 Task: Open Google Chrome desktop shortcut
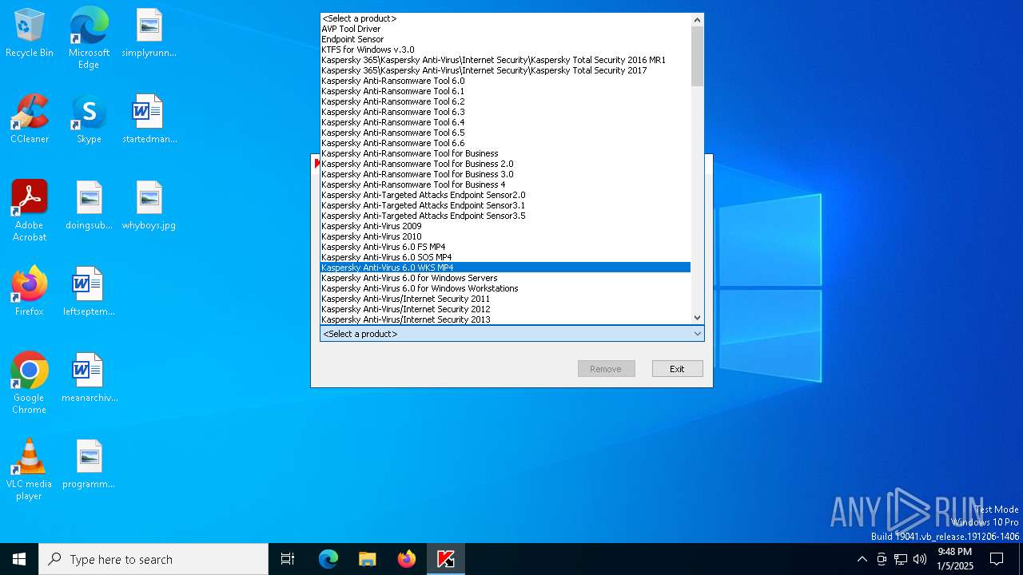point(30,383)
